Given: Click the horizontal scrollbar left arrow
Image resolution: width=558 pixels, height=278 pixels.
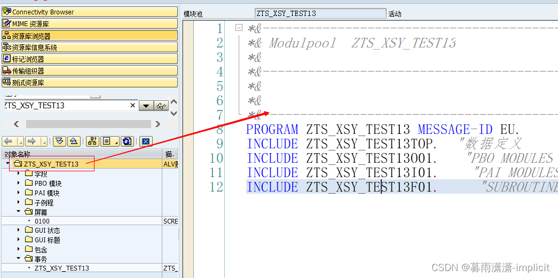Looking at the screenshot, I should pos(16,124).
